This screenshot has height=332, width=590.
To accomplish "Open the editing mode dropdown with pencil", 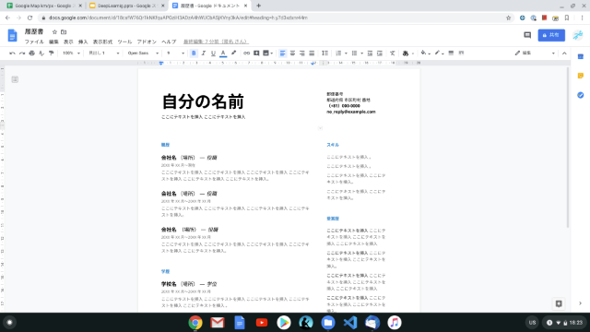I will click(535, 53).
